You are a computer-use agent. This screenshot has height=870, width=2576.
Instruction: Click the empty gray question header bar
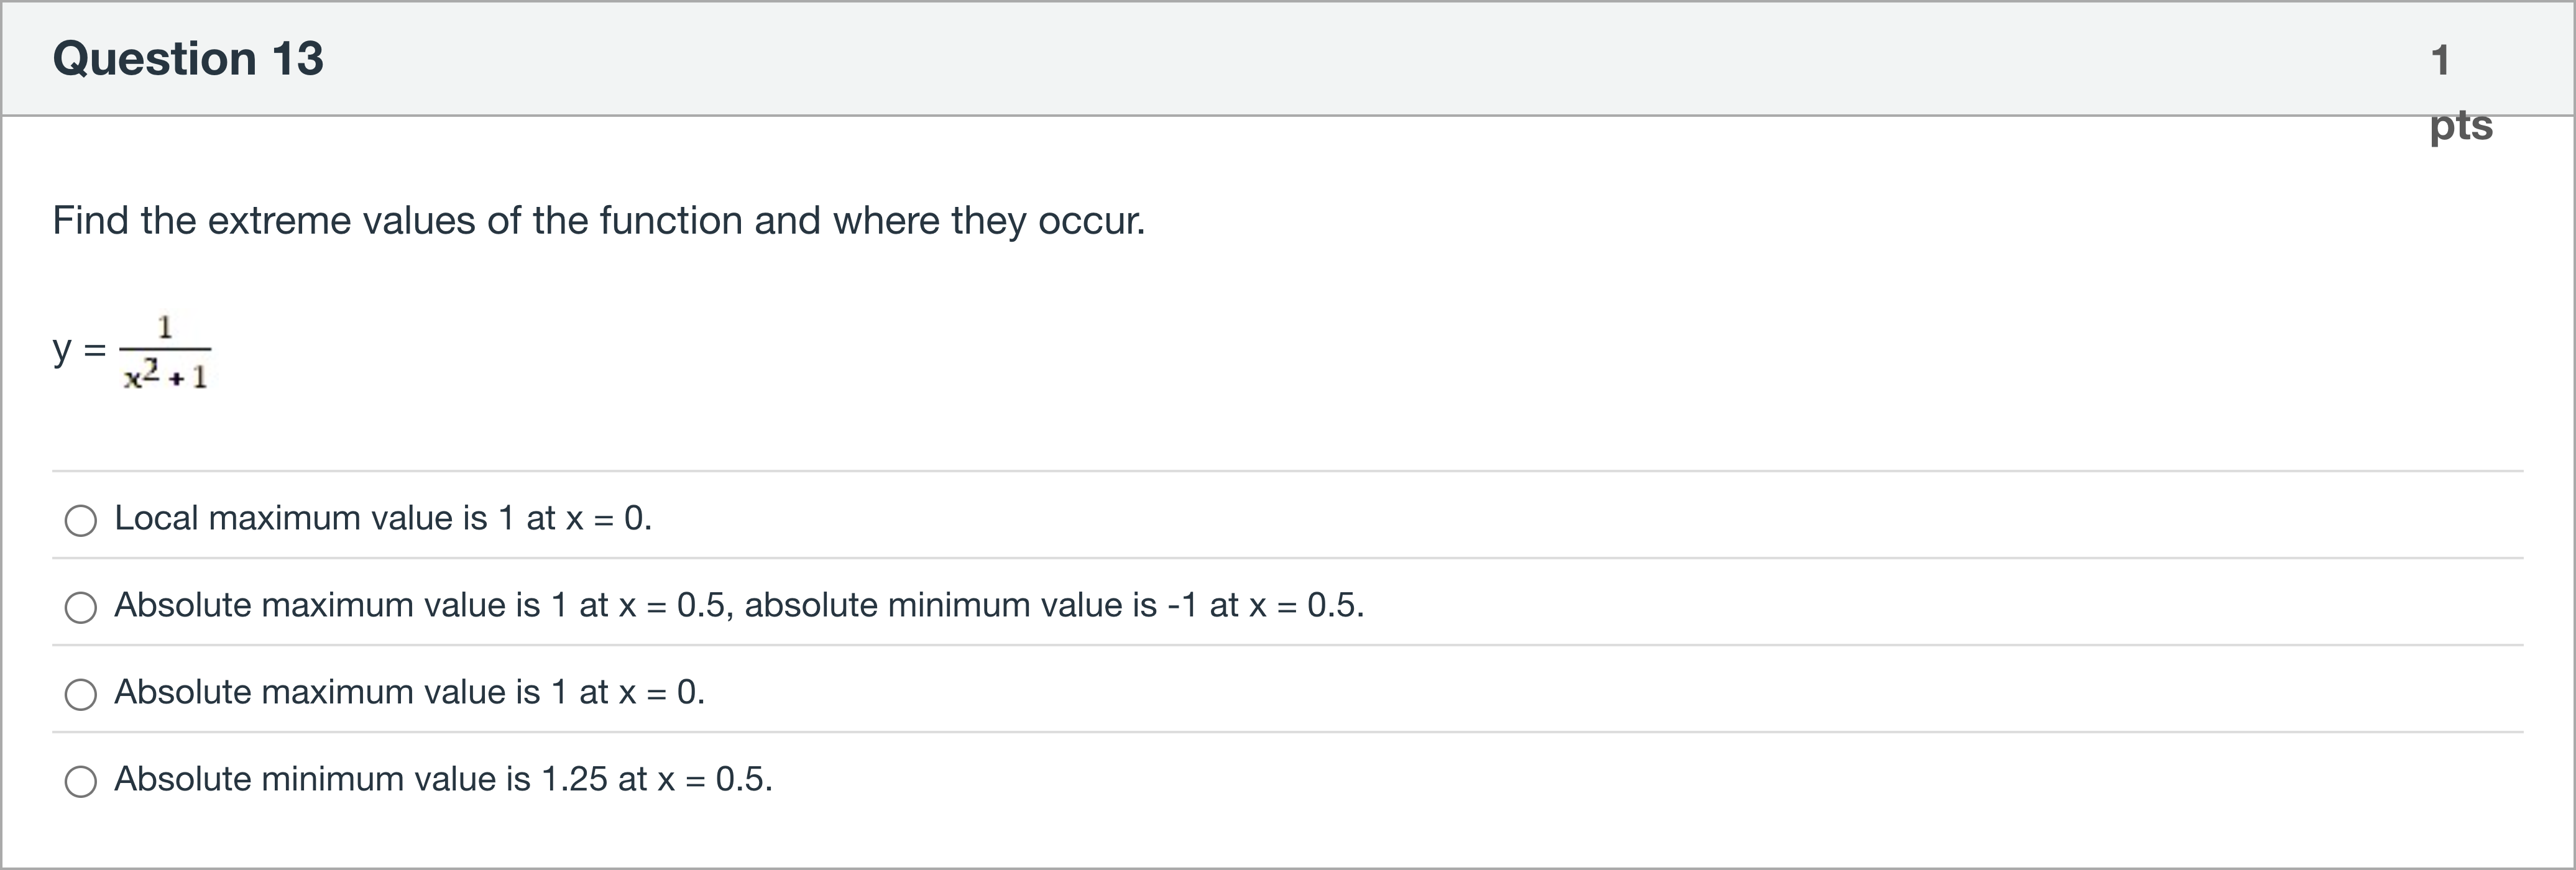(1300, 58)
